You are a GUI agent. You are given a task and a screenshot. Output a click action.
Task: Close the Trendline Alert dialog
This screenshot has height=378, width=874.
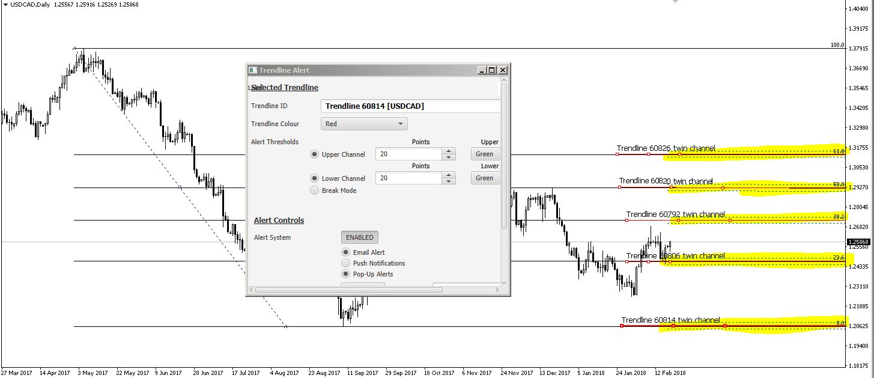pos(503,70)
